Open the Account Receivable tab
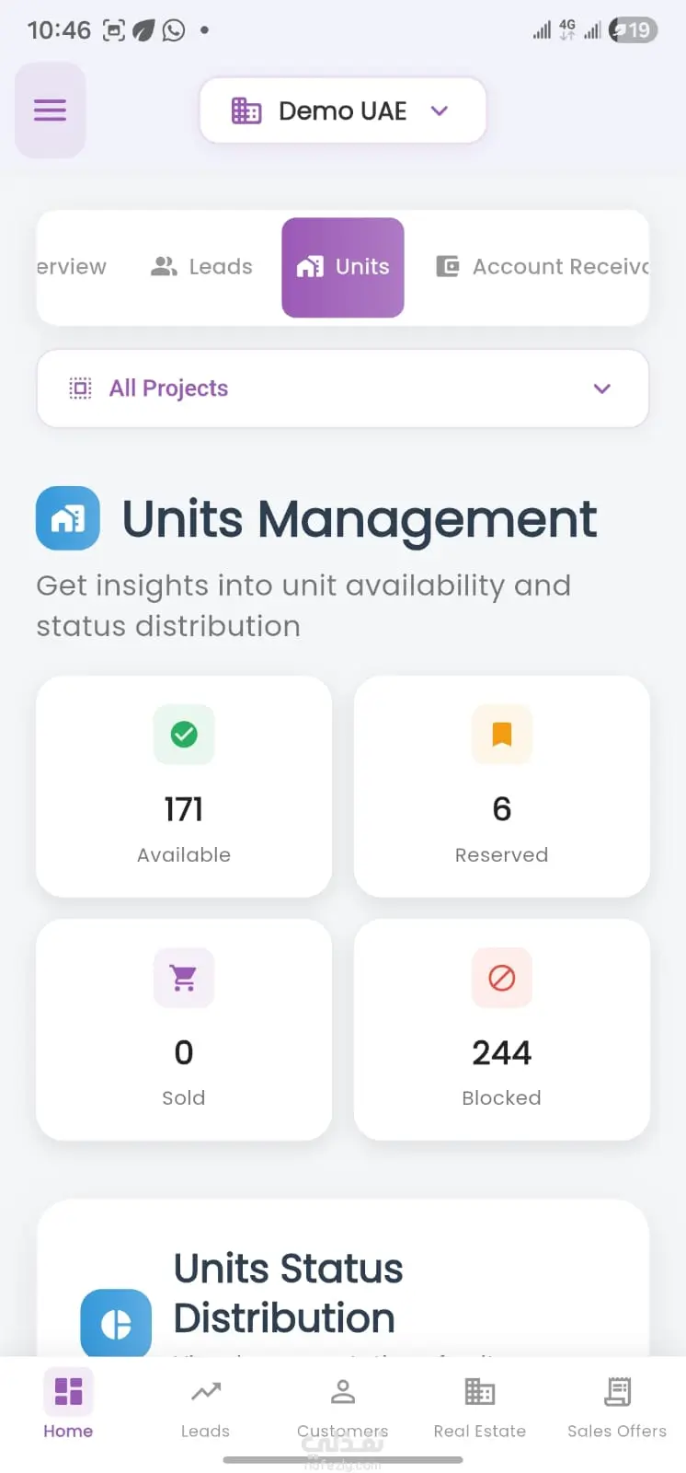Image resolution: width=686 pixels, height=1473 pixels. pyautogui.click(x=543, y=267)
